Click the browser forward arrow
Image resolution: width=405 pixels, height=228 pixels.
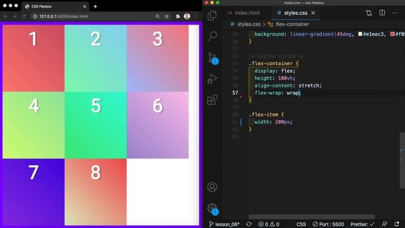pyautogui.click(x=15, y=16)
